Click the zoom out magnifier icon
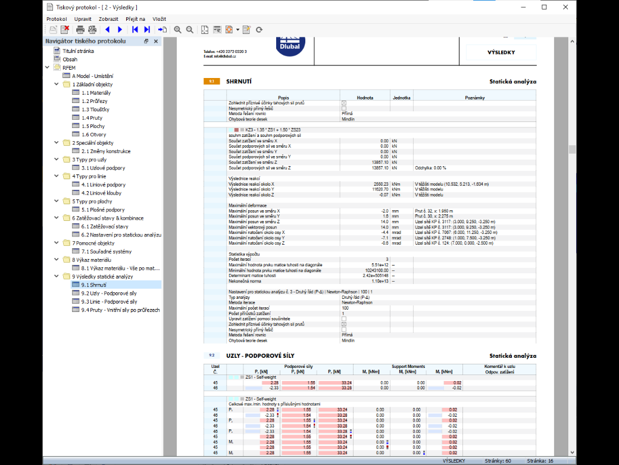Viewport: 619px width, 465px height. pos(190,30)
